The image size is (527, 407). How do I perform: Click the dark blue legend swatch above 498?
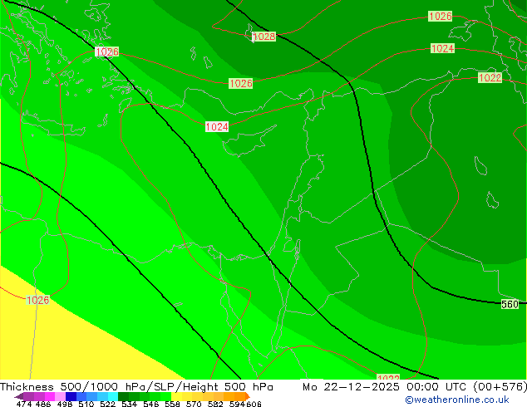71,396
